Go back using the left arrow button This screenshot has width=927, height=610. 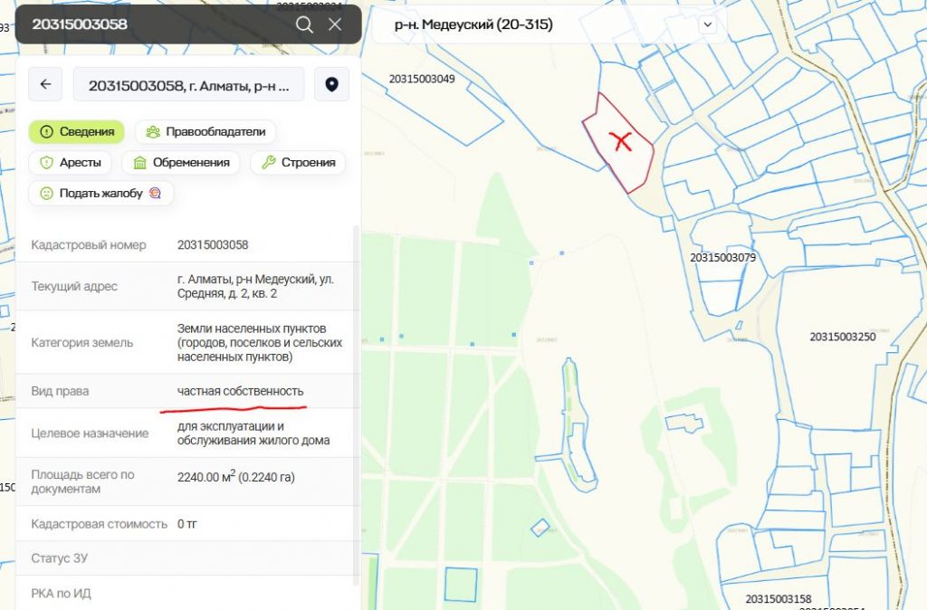click(45, 85)
